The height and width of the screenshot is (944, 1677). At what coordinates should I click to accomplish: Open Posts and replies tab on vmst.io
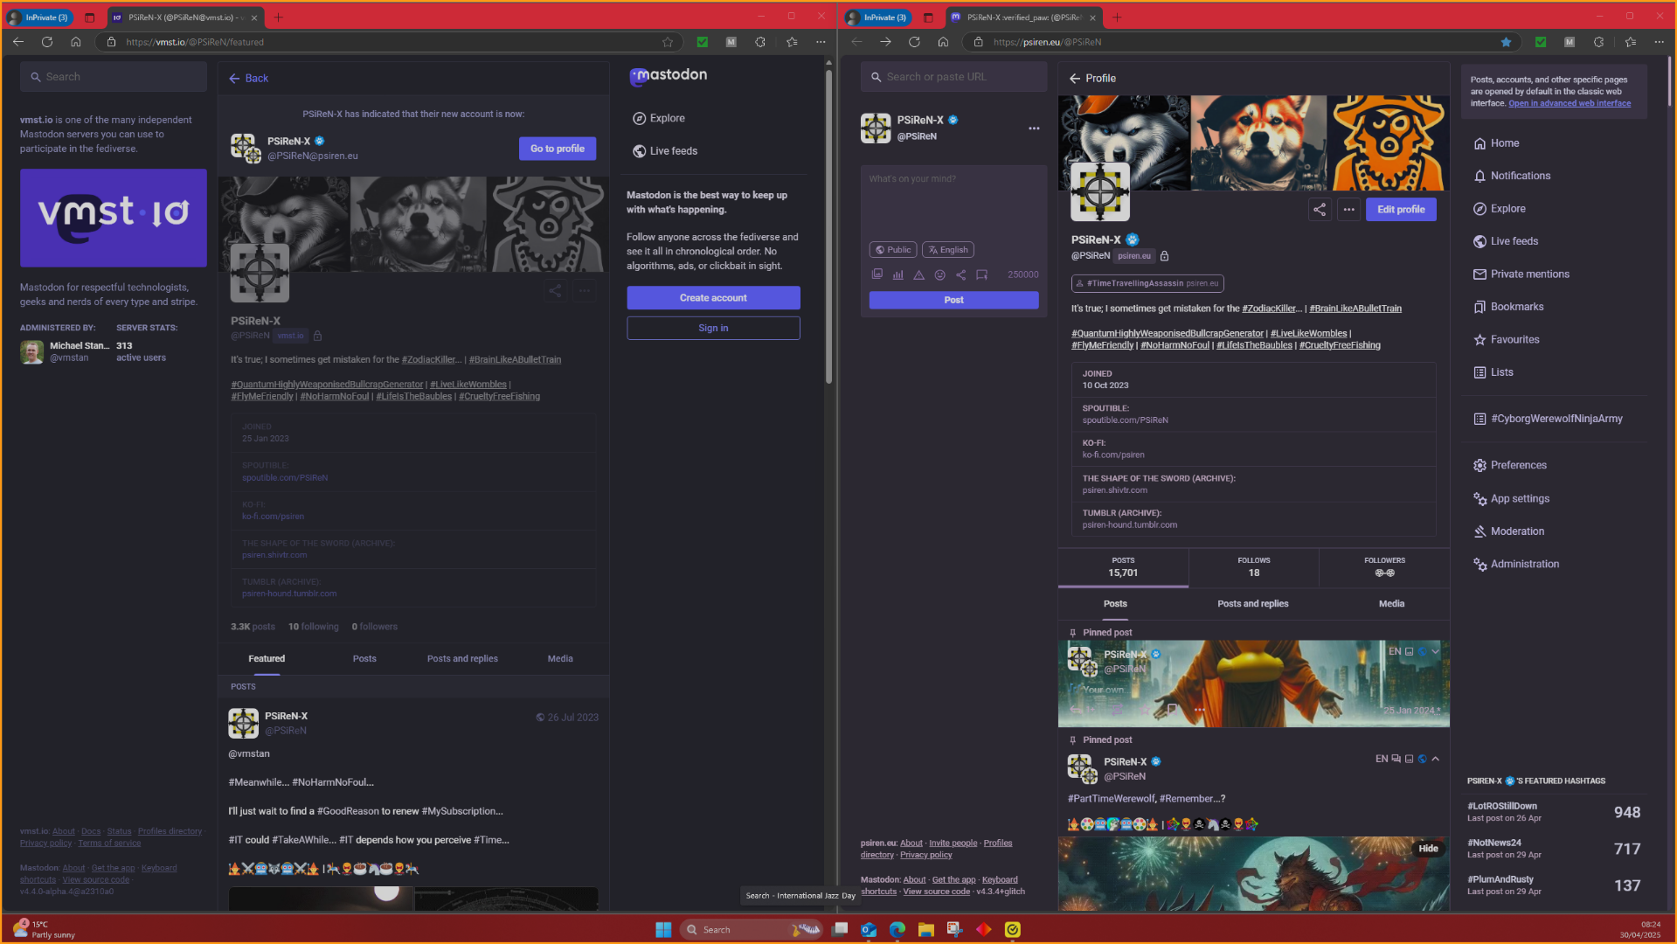[x=462, y=659]
